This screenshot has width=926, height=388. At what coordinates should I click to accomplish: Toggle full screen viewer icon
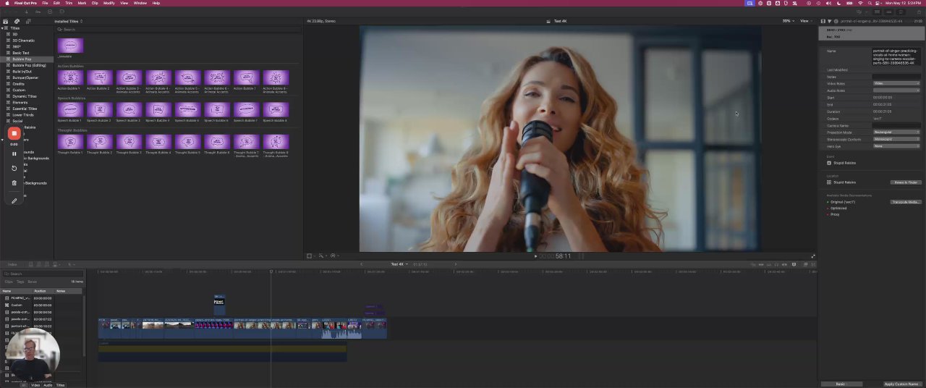point(812,256)
